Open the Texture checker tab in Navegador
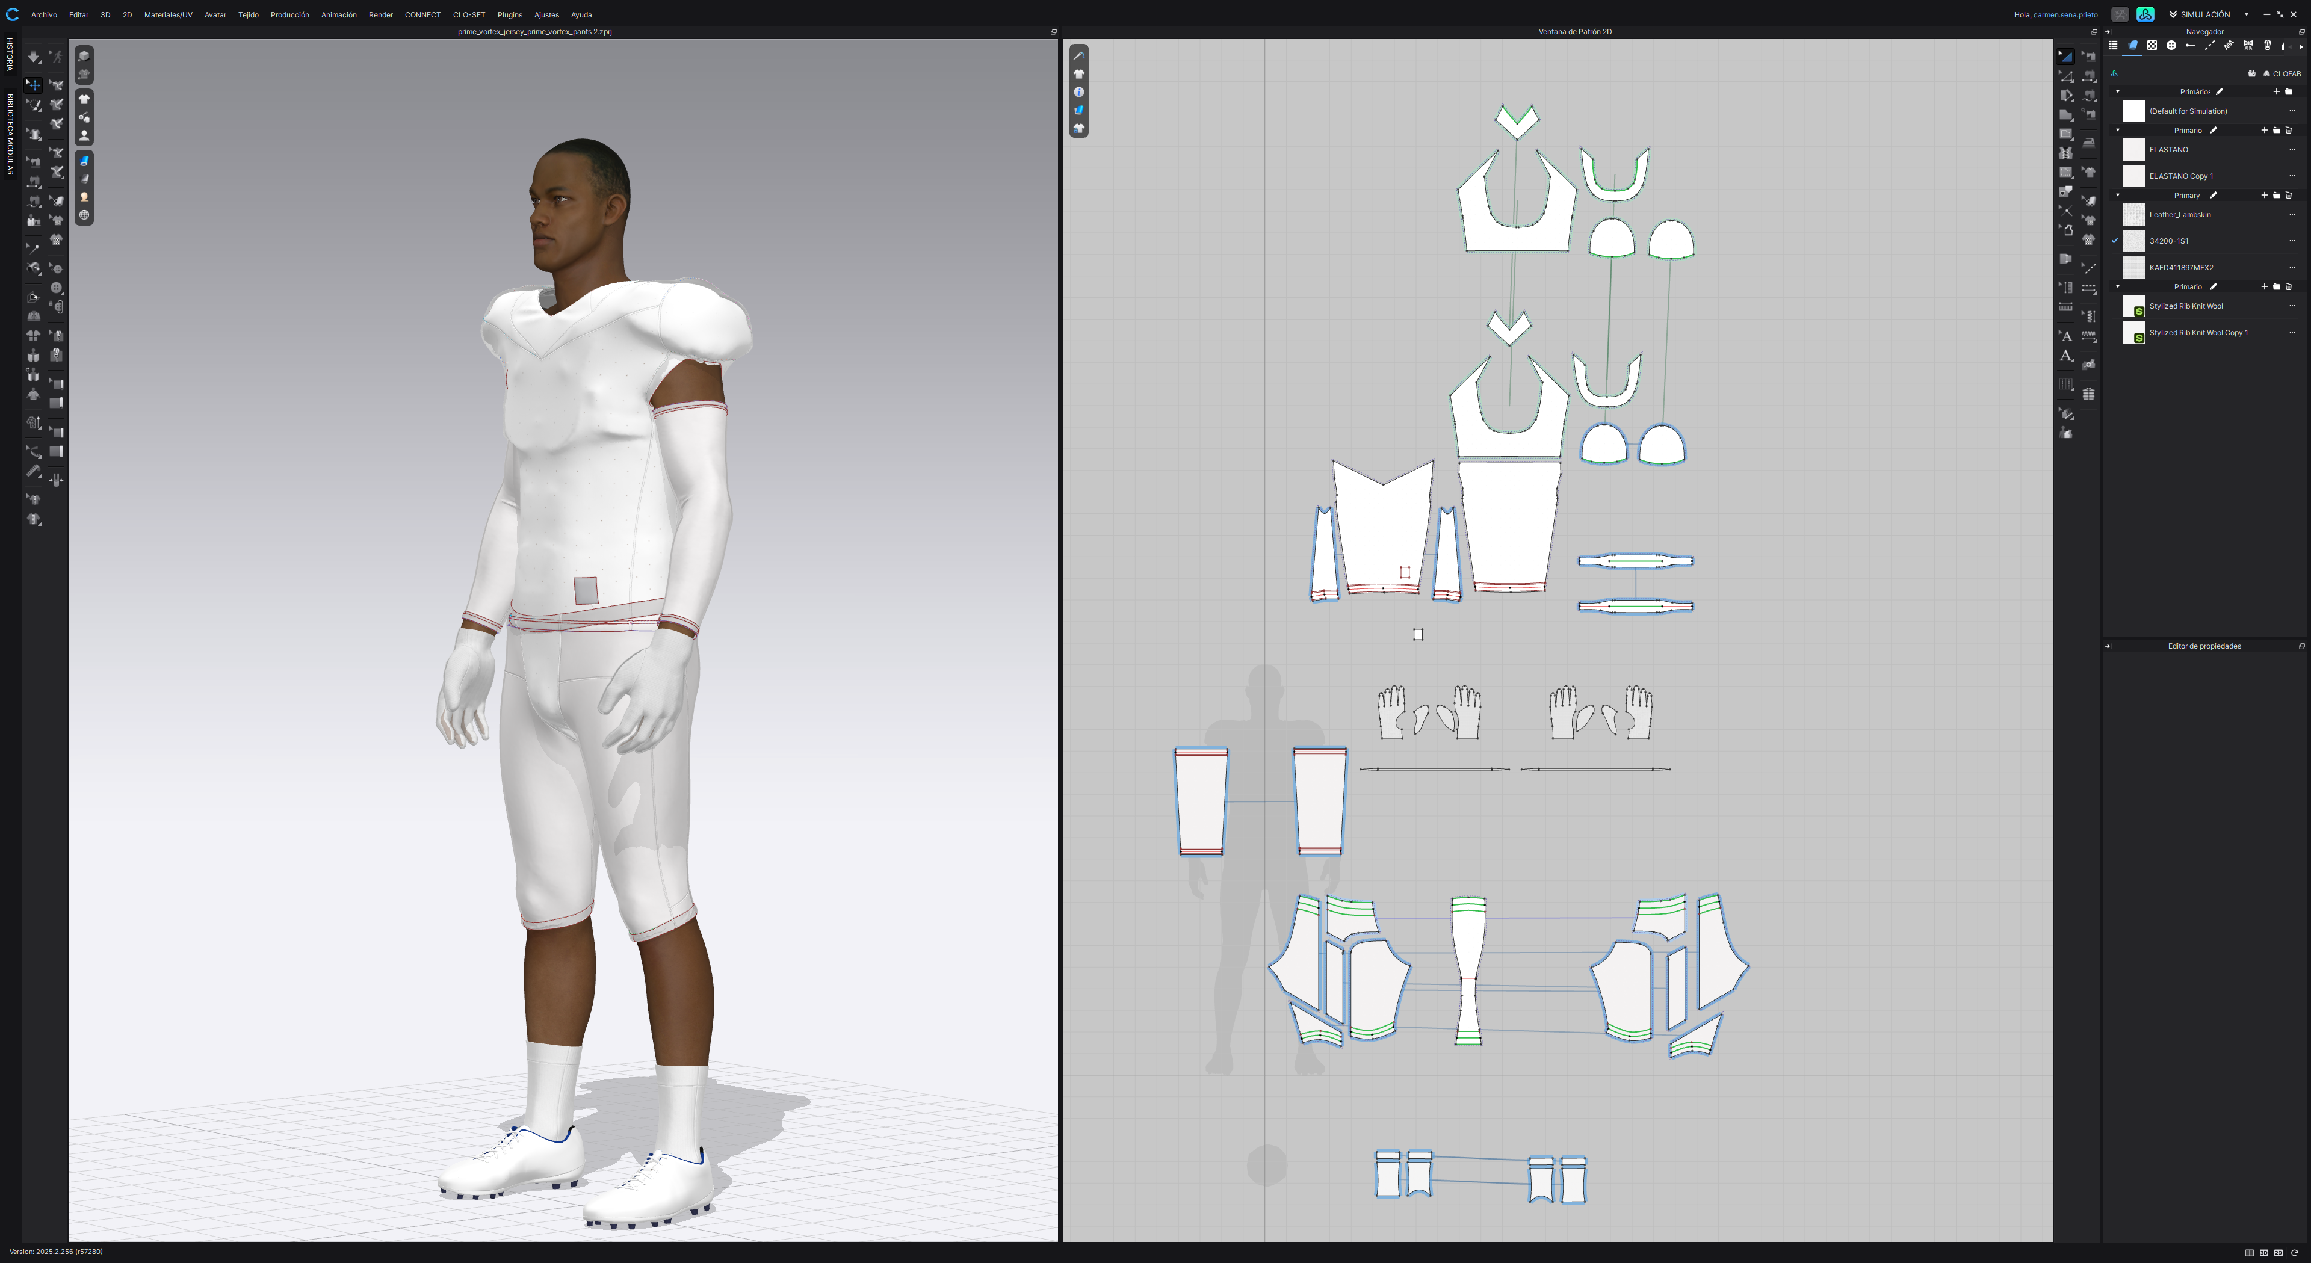 2152,46
